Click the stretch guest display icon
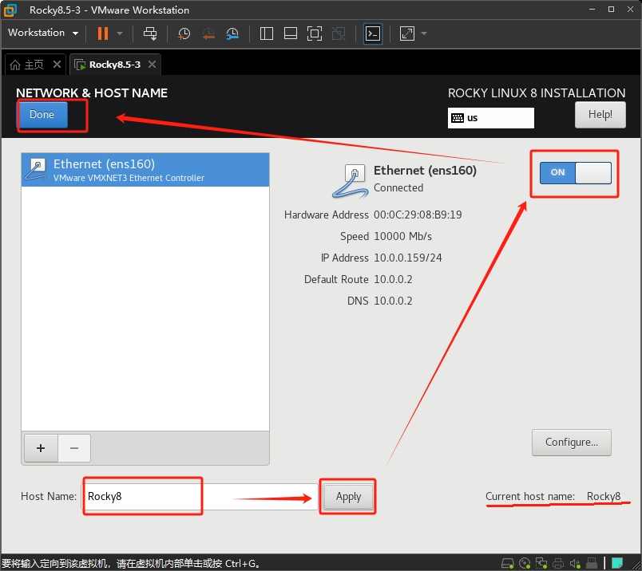This screenshot has height=571, width=642. click(x=407, y=33)
